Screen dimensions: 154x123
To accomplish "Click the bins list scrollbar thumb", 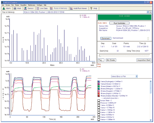I will click(x=151, y=88).
